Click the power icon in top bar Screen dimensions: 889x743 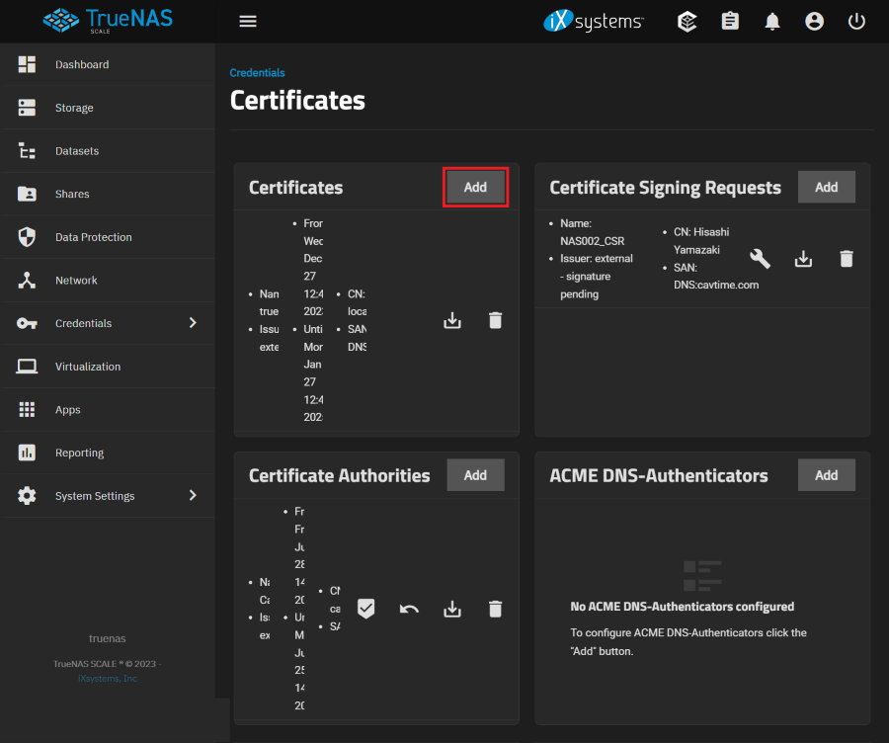point(856,22)
